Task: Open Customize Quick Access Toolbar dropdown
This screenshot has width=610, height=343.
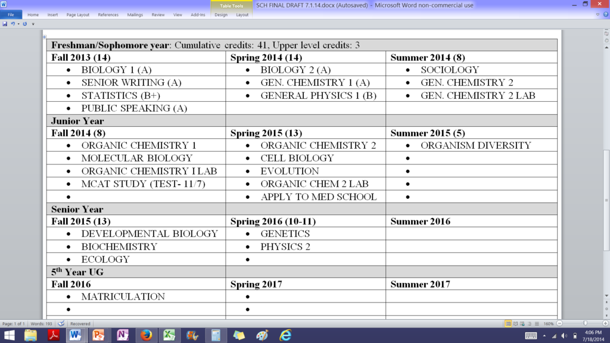Action: click(x=33, y=24)
